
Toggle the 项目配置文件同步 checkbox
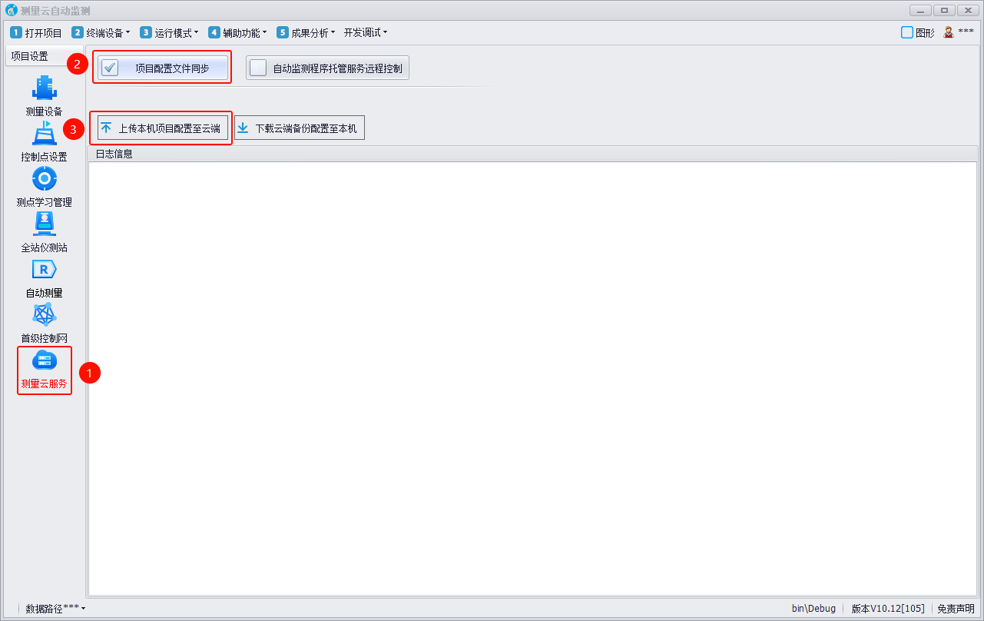tap(111, 68)
